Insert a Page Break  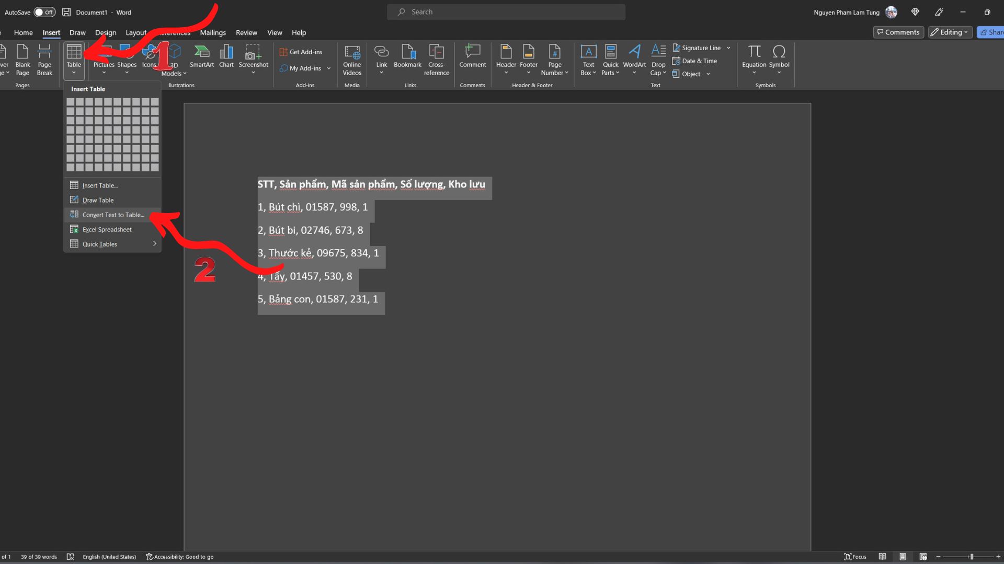[x=44, y=60]
